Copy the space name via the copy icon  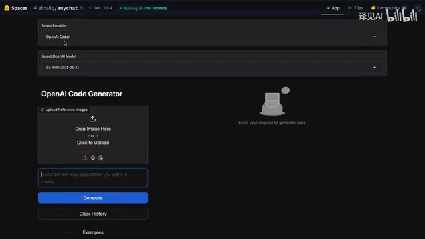click(x=82, y=8)
